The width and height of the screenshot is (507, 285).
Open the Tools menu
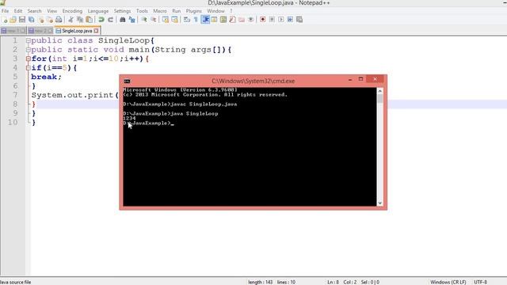[142, 11]
